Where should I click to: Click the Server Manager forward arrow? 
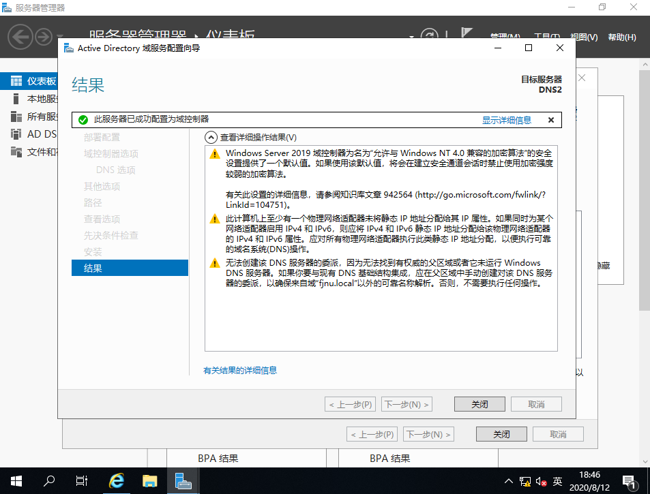click(x=44, y=37)
